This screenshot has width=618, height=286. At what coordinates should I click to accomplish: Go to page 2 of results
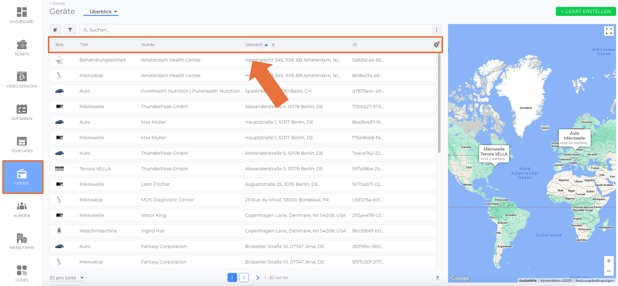(x=244, y=278)
